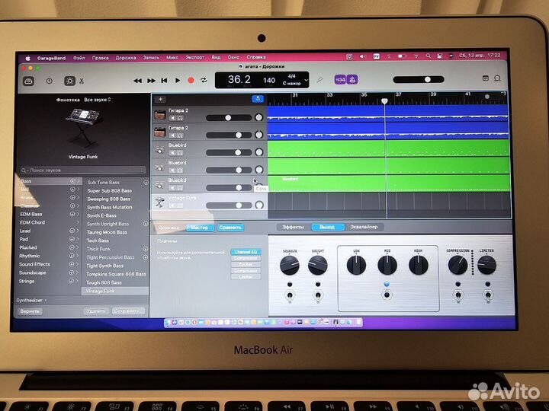Click download icon next to Sub Tone Bass
This screenshot has width=549, height=411.
pyautogui.click(x=146, y=183)
